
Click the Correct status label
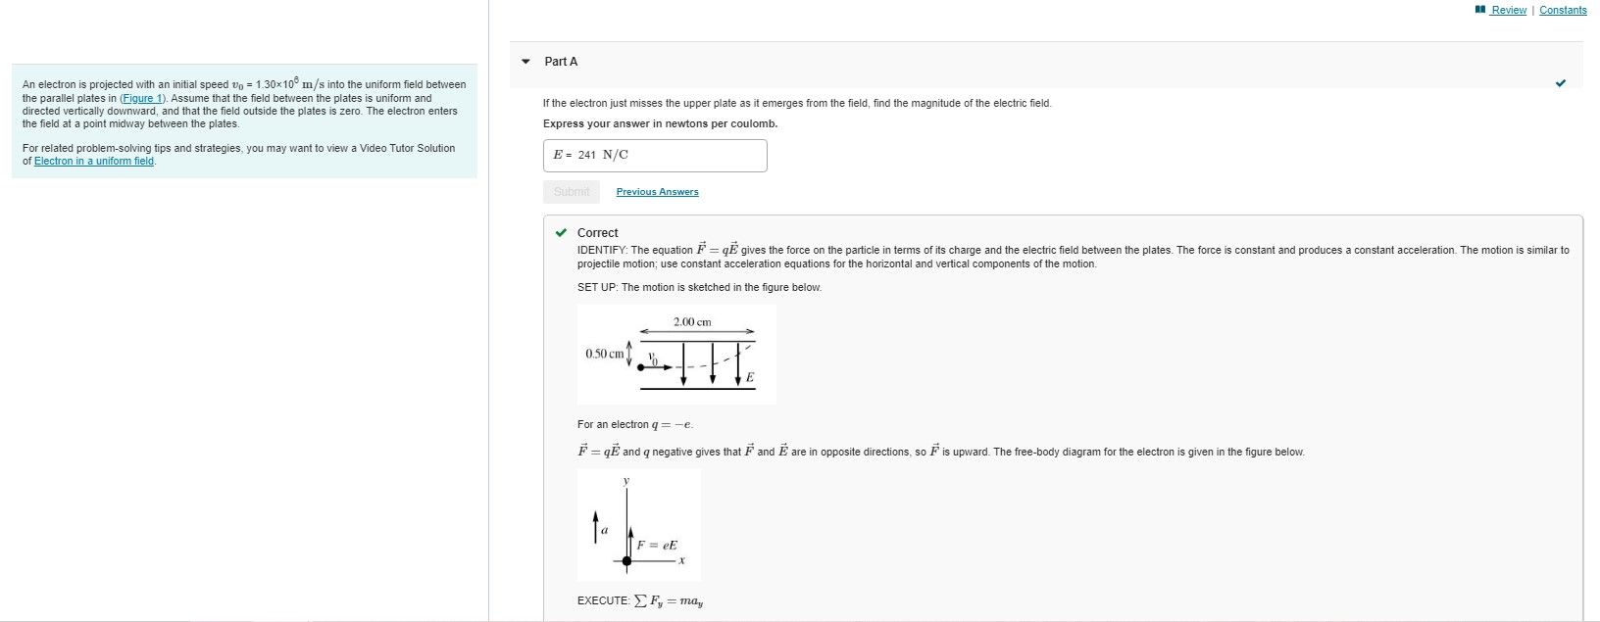[597, 232]
